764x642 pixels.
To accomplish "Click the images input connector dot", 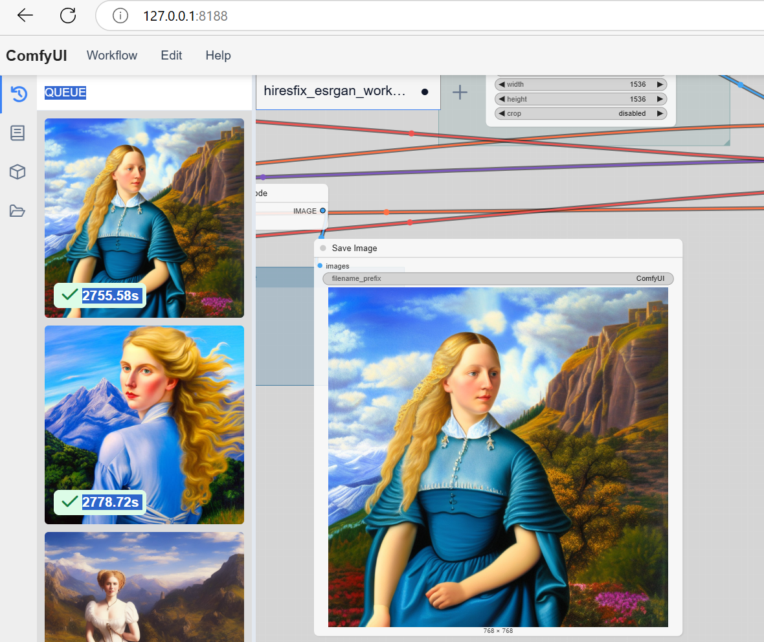I will click(x=320, y=266).
